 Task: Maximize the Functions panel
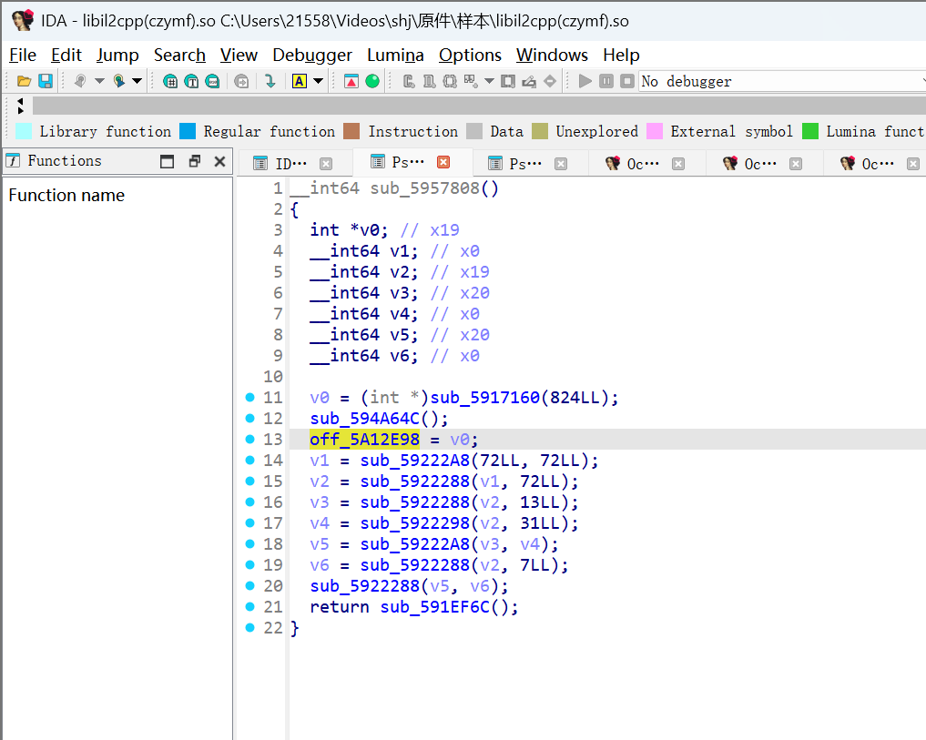point(168,161)
